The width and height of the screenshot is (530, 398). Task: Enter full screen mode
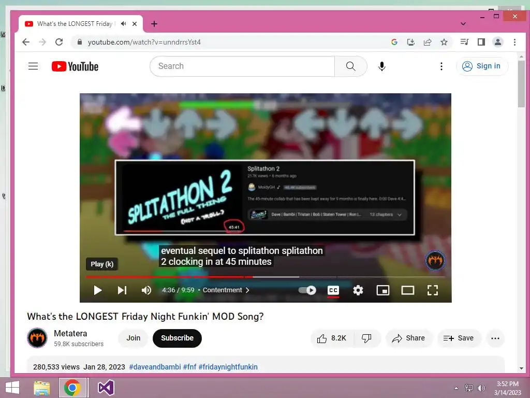[x=433, y=290]
